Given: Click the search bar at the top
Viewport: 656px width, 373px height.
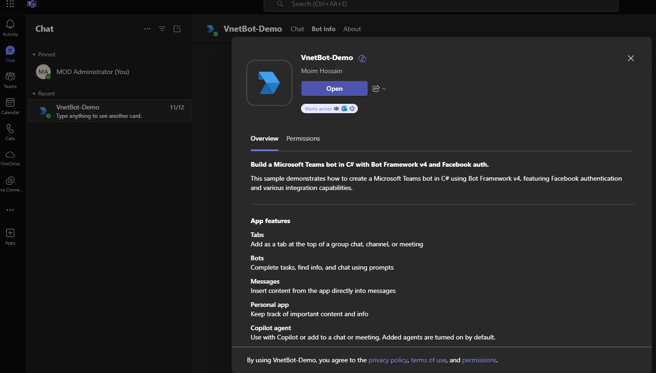Looking at the screenshot, I should [441, 5].
